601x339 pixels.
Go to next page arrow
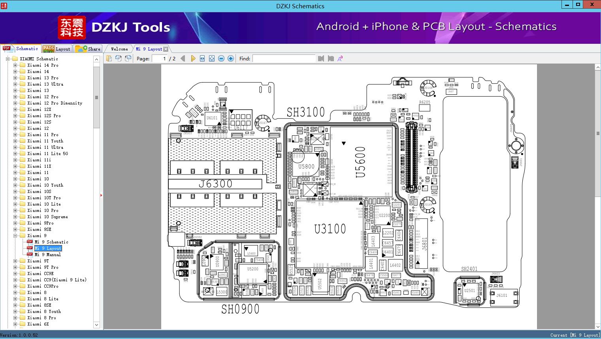(193, 58)
